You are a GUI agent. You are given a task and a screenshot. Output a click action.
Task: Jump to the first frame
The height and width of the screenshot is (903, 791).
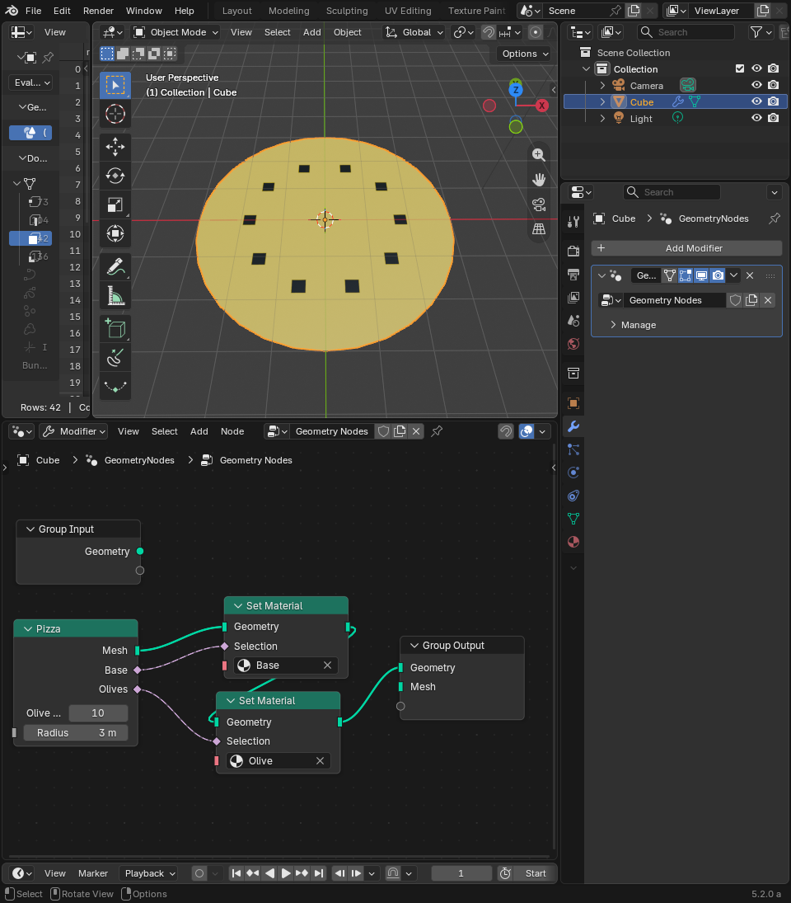pyautogui.click(x=236, y=873)
